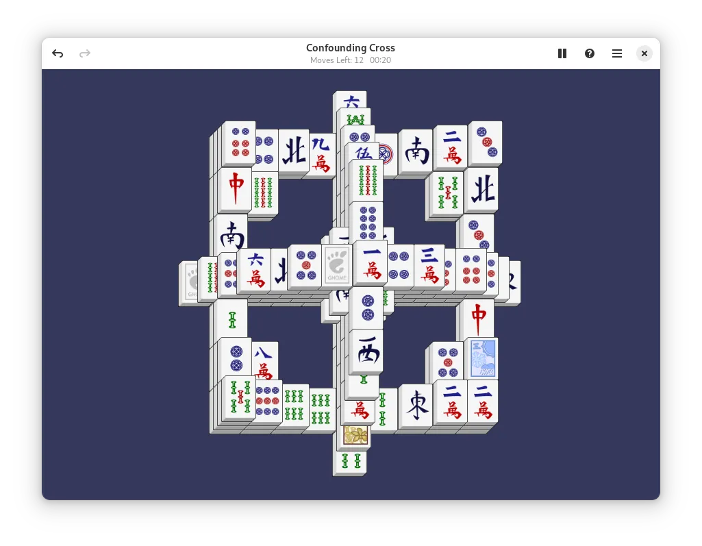Click South wind tile beside two of characters
Viewport: 702px width, 546px height.
tap(416, 151)
